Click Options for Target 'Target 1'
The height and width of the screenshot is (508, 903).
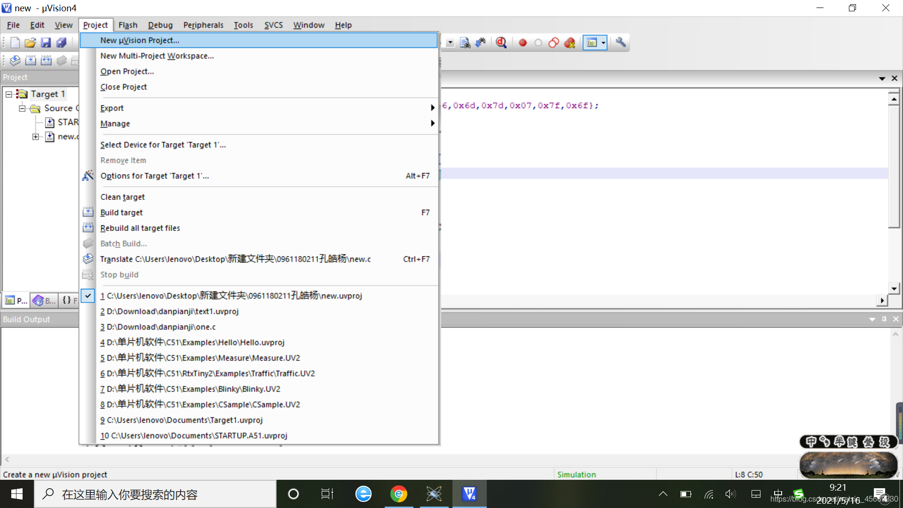154,176
